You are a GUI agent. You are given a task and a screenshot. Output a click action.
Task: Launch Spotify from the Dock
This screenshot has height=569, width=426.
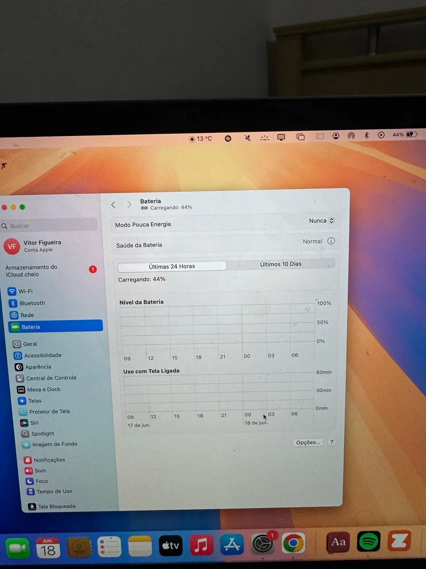[369, 541]
